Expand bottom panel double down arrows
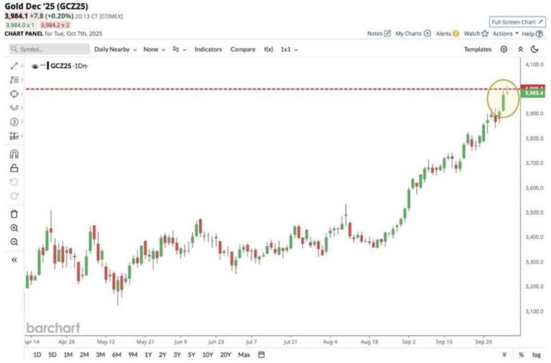This screenshot has width=551, height=363. (x=504, y=355)
